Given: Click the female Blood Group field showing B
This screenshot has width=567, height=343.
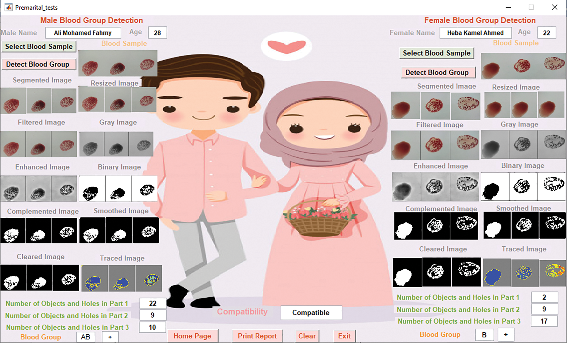Looking at the screenshot, I should 484,335.
